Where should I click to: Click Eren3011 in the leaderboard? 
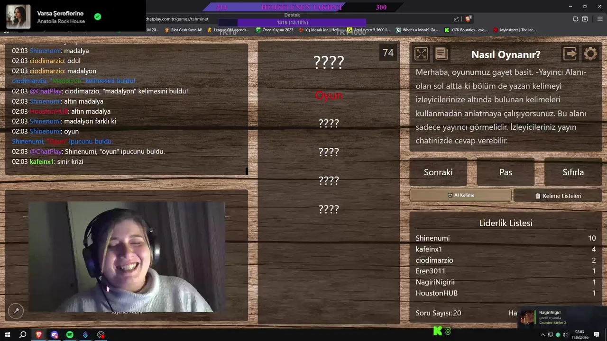430,271
